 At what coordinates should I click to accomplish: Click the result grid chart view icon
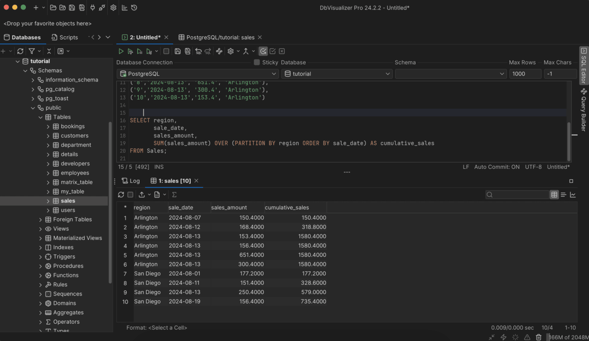572,194
